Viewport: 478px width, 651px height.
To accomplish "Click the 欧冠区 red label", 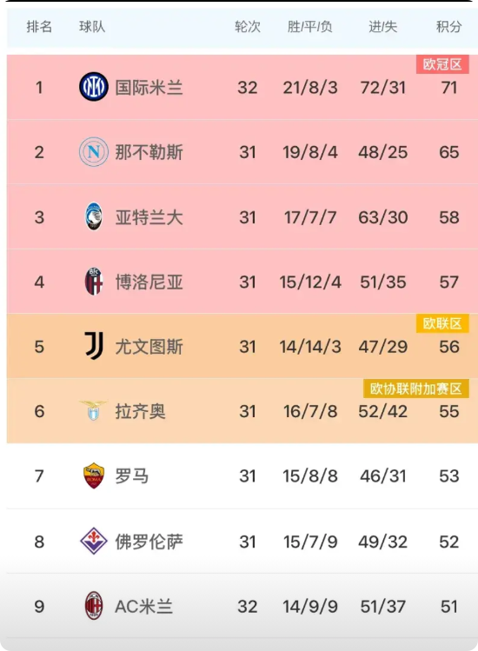I will [442, 64].
